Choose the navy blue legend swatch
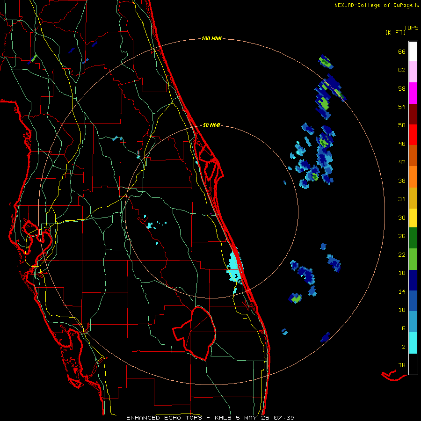The width and height of the screenshot is (421, 421). click(413, 280)
